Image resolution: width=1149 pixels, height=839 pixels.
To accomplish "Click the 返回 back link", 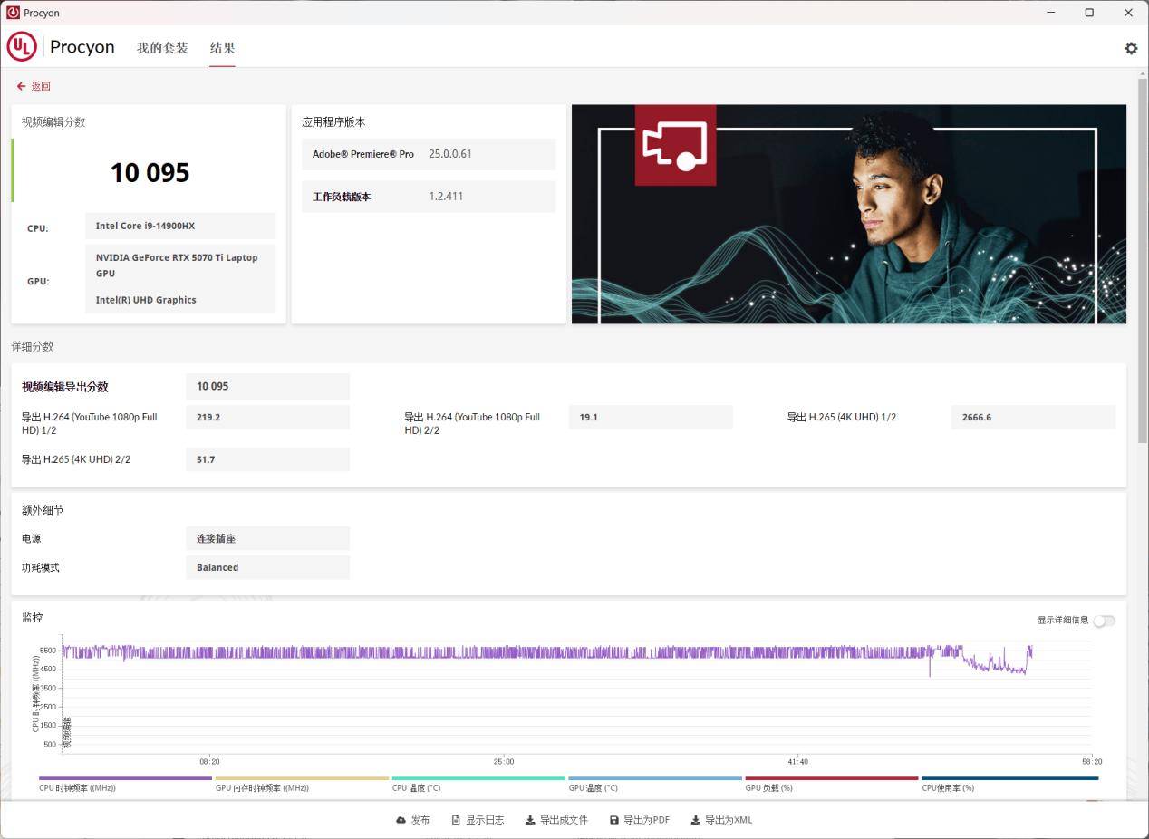I will click(x=34, y=85).
